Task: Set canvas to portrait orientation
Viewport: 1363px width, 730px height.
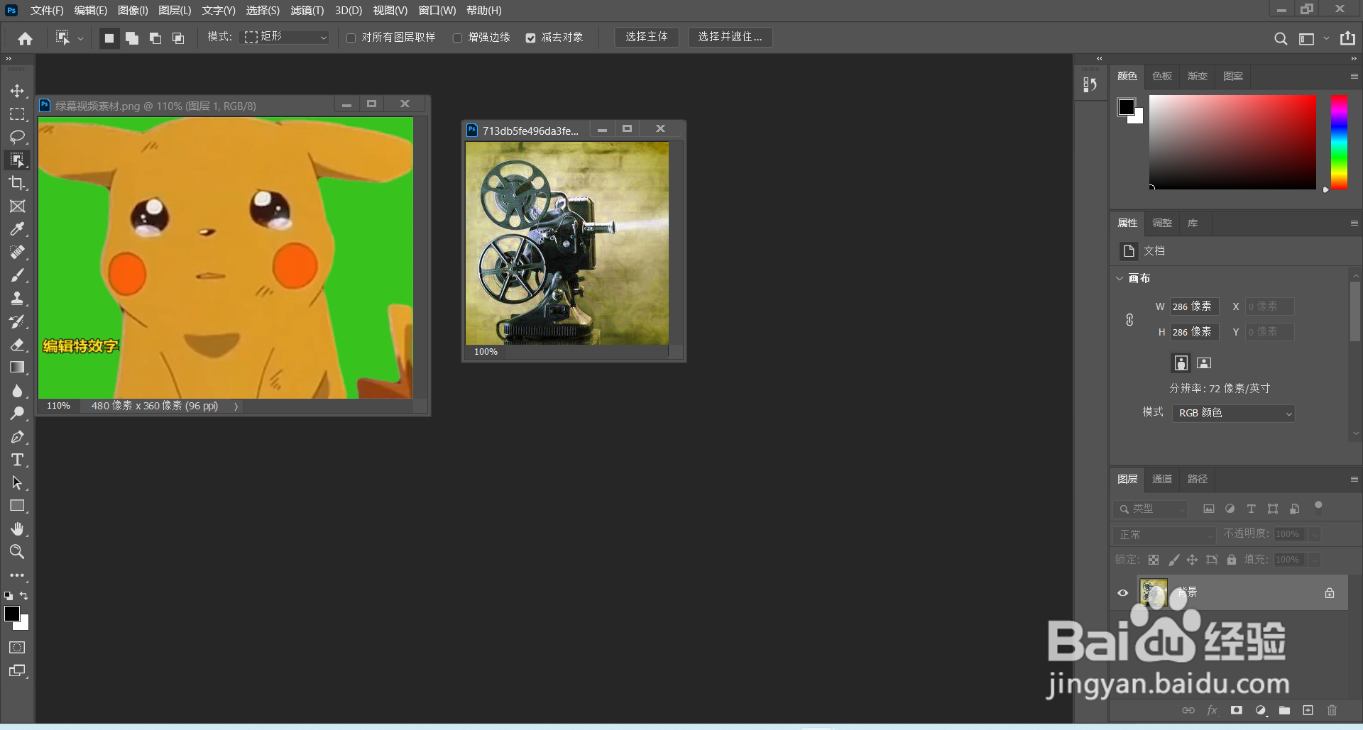Action: click(x=1181, y=363)
